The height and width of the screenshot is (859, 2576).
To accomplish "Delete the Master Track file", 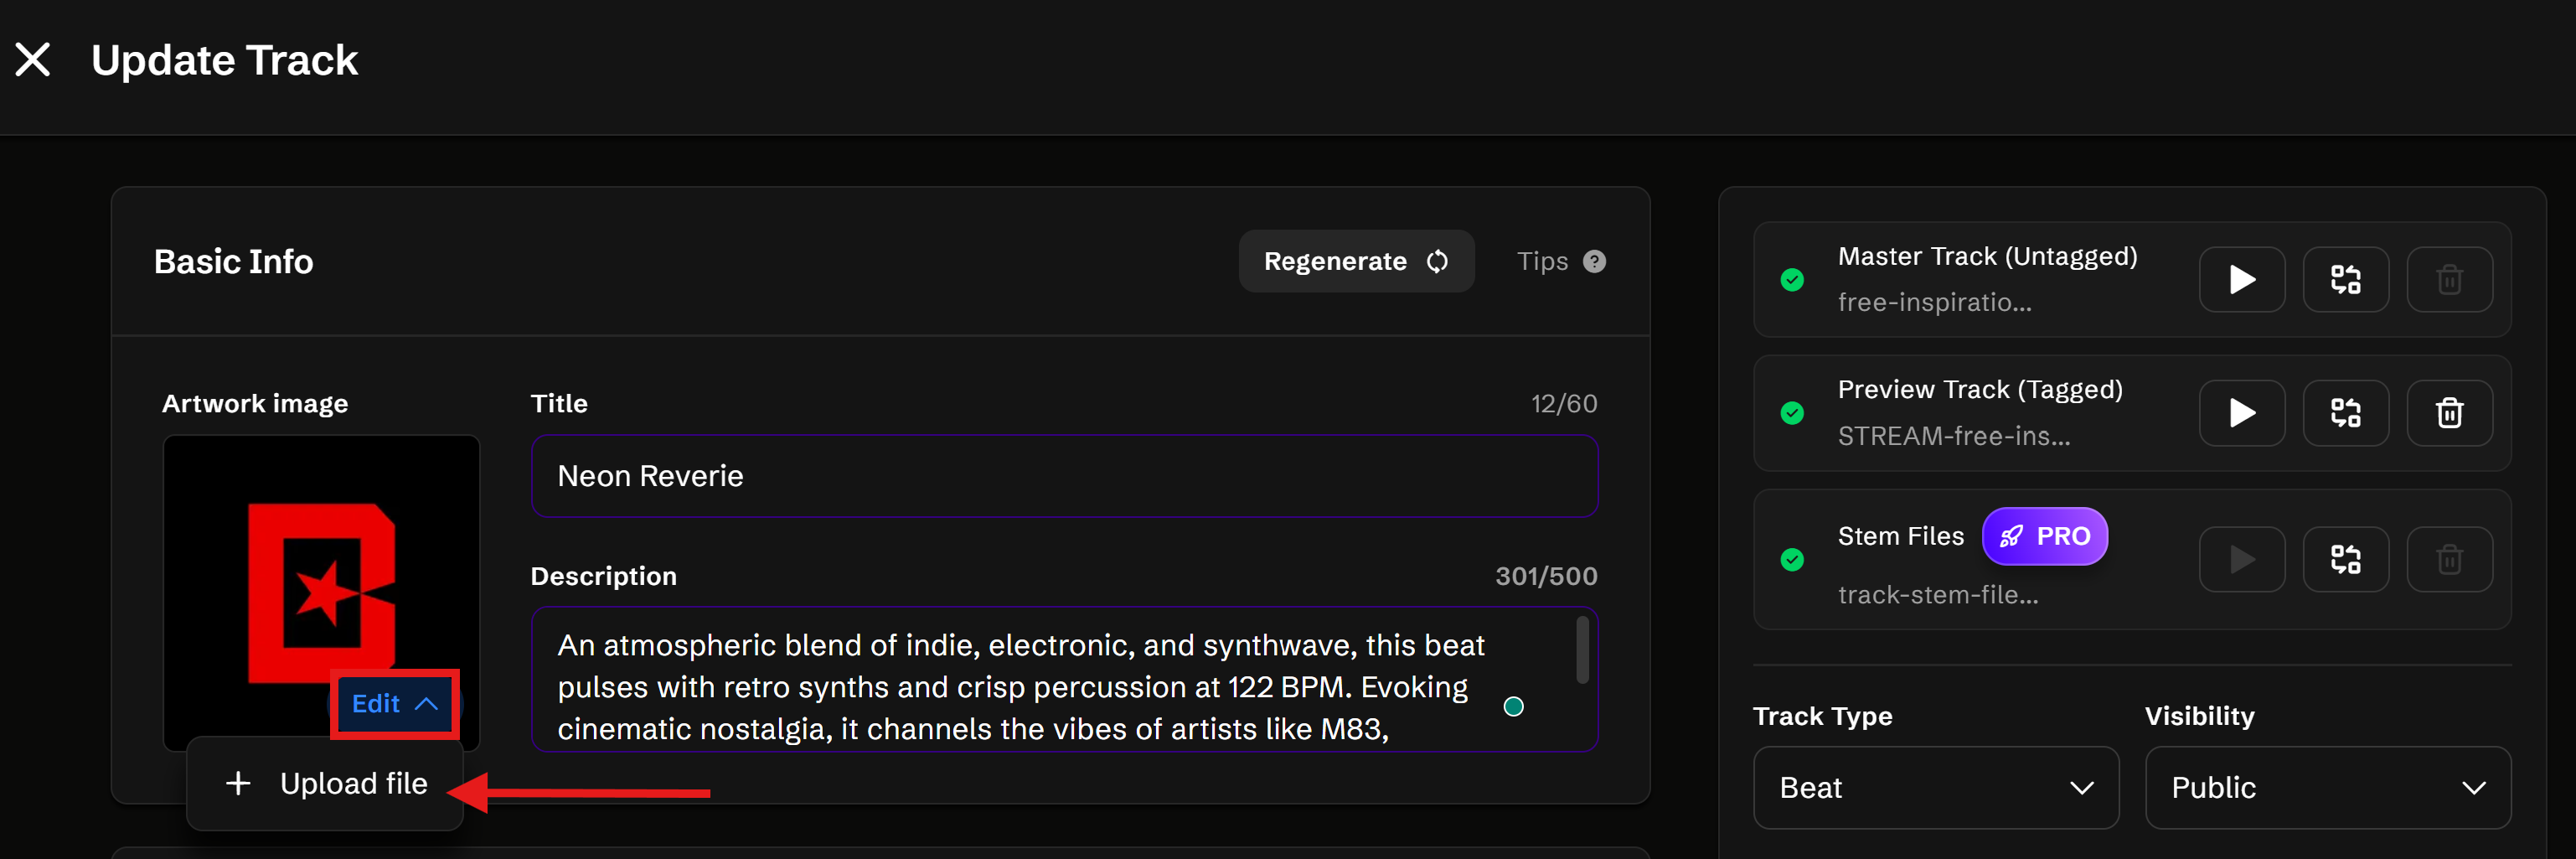I will point(2448,280).
